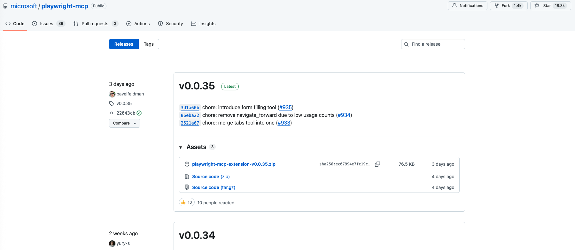Open the Issues tab
This screenshot has width=575, height=250.
(49, 24)
